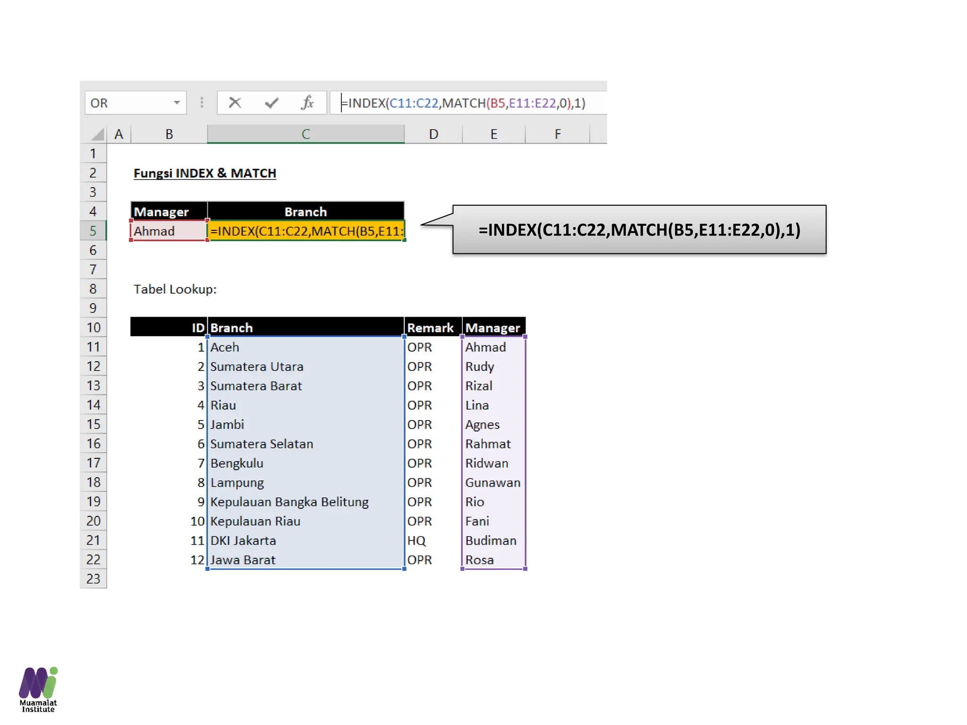Viewport: 967px width, 725px height.
Task: Click the ID cell with value 12
Action: (169, 560)
